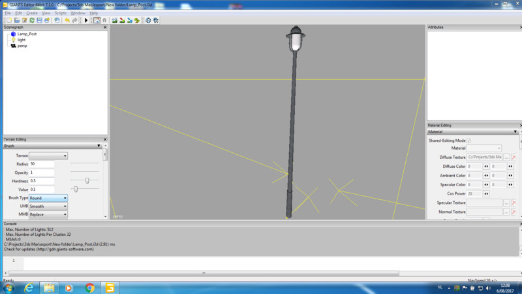The height and width of the screenshot is (294, 522).
Task: Click the Undo arrow in toolbar
Action: (x=67, y=20)
